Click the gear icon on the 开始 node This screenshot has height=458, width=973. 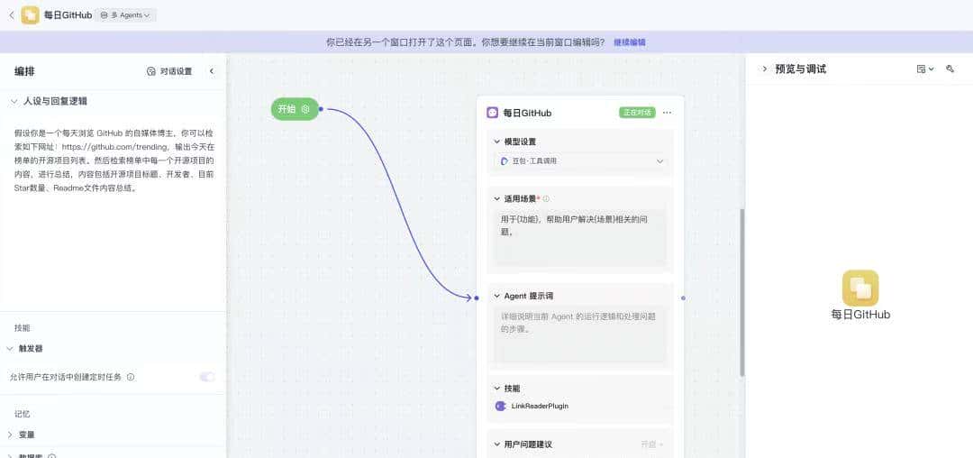pos(305,109)
